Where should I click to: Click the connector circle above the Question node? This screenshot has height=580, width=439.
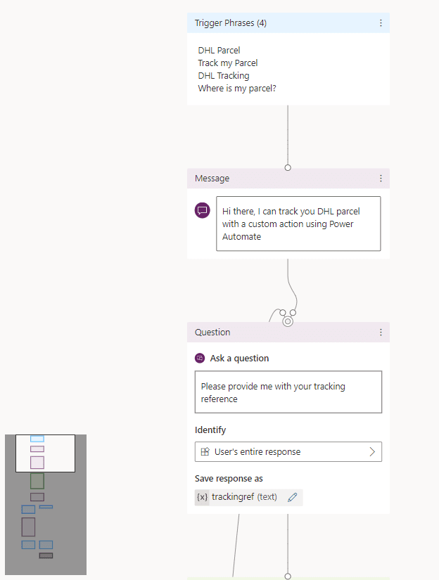coord(287,320)
